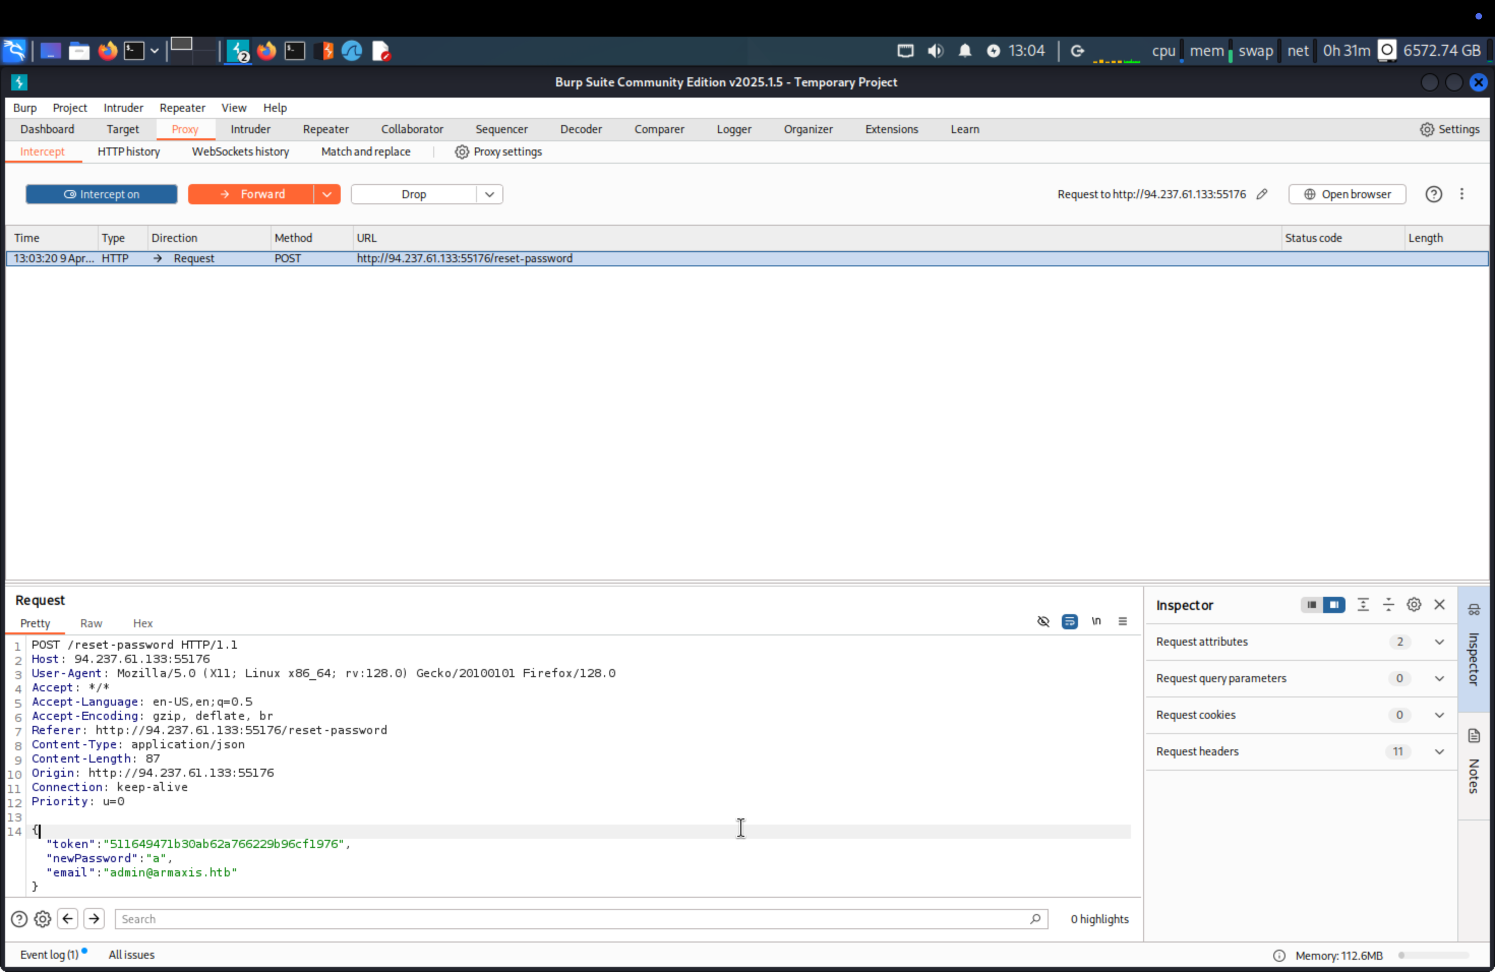Go to previous search match arrow
Image resolution: width=1495 pixels, height=972 pixels.
click(x=68, y=919)
